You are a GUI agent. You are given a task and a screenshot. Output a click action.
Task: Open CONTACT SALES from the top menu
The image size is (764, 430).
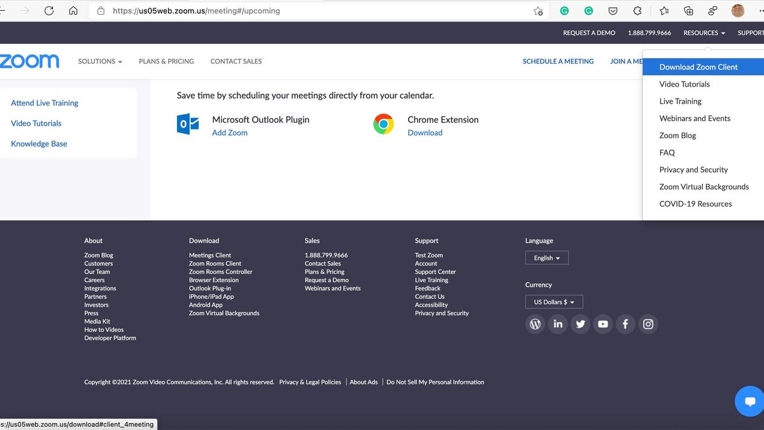(x=236, y=61)
